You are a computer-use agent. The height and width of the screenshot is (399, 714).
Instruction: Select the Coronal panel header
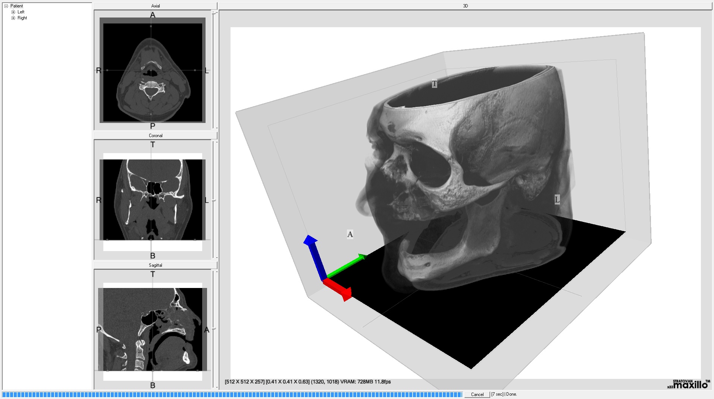click(156, 136)
